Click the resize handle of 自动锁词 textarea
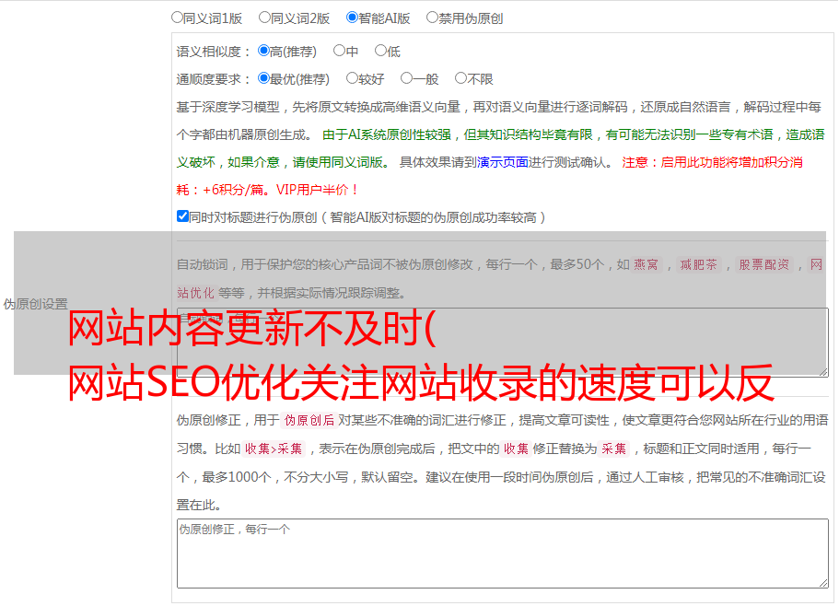This screenshot has width=839, height=606. click(x=823, y=372)
